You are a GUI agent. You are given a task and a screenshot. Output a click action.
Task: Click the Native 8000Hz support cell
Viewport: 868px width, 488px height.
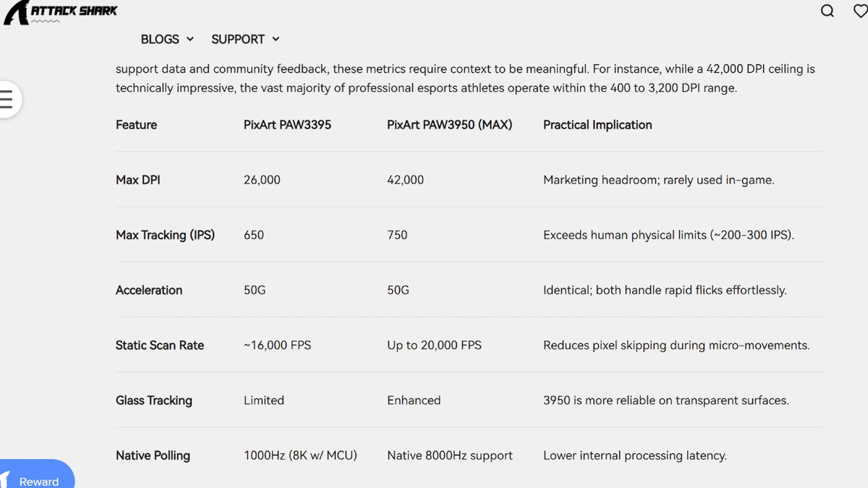[x=450, y=455]
